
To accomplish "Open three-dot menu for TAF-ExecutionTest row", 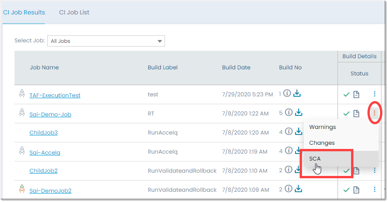I will coord(374,94).
